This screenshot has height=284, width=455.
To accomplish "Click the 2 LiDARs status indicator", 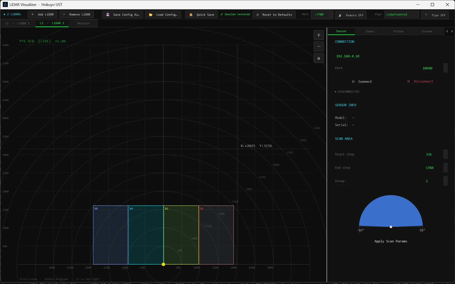I will pyautogui.click(x=12, y=14).
